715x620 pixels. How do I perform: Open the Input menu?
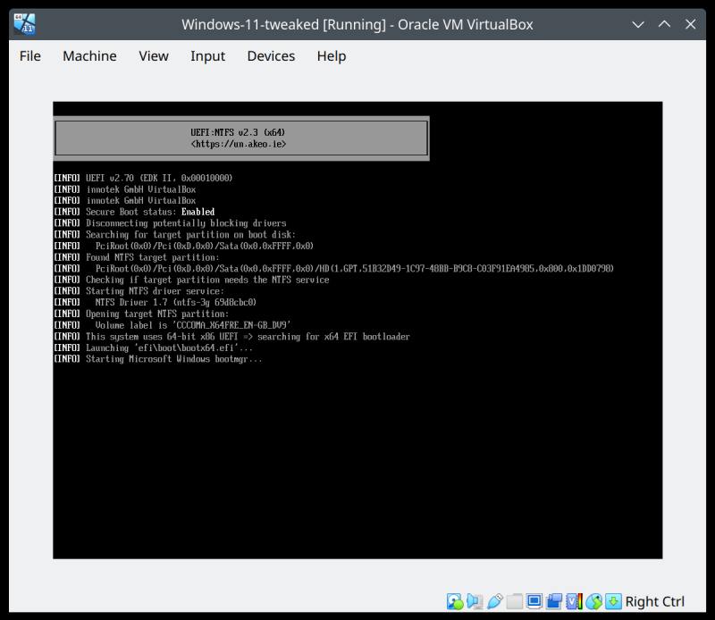point(208,55)
